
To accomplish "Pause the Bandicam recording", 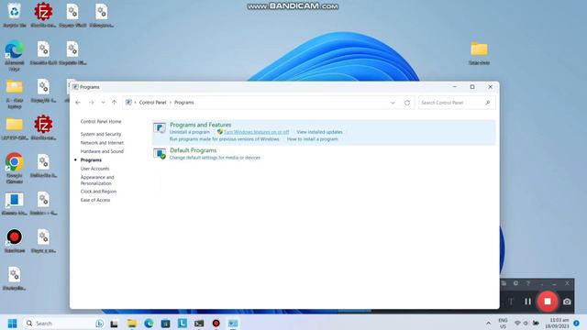I will click(x=528, y=302).
